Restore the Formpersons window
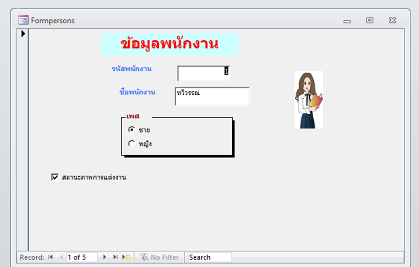The height and width of the screenshot is (267, 419). click(x=370, y=20)
